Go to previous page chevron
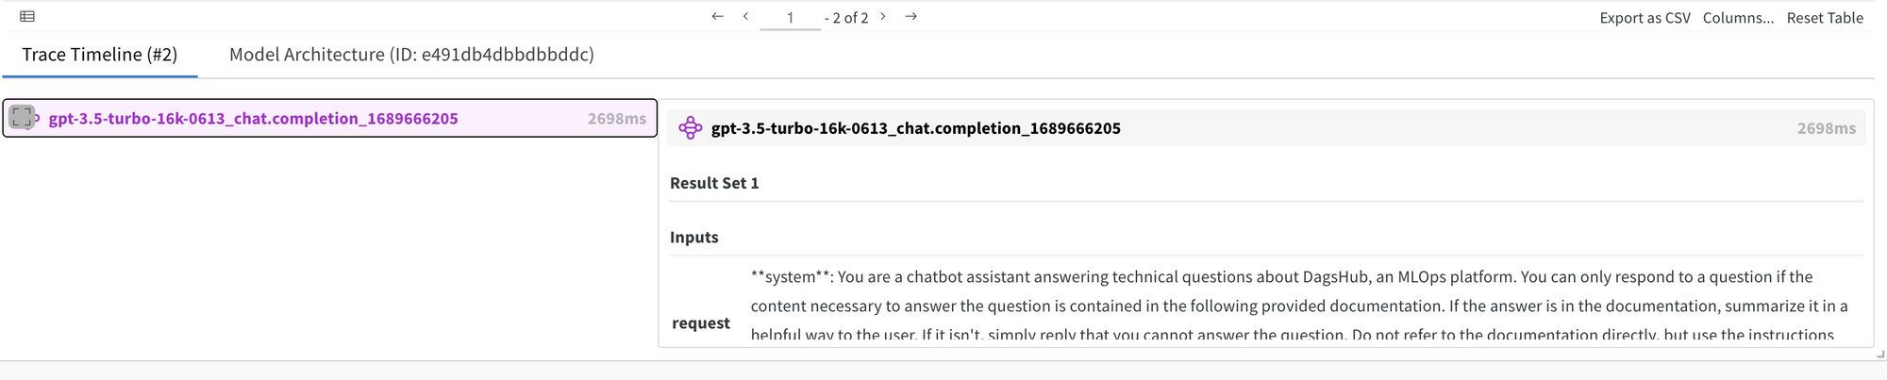 click(x=745, y=16)
